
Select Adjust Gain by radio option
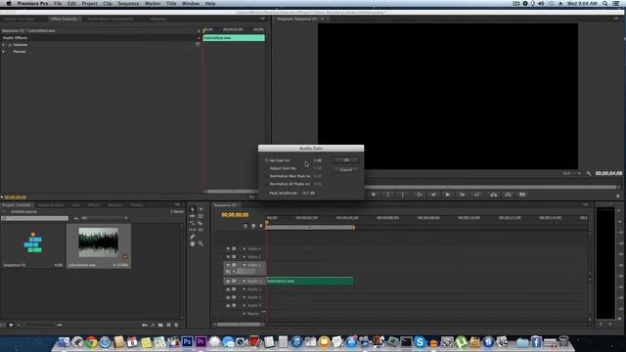tap(266, 168)
